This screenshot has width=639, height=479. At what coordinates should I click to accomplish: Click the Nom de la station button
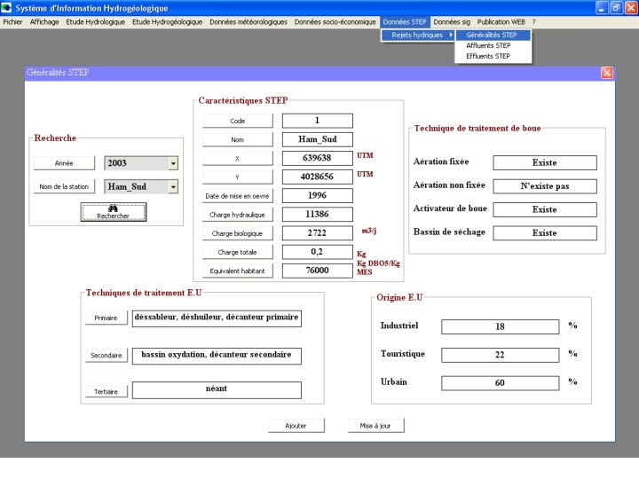tap(64, 186)
